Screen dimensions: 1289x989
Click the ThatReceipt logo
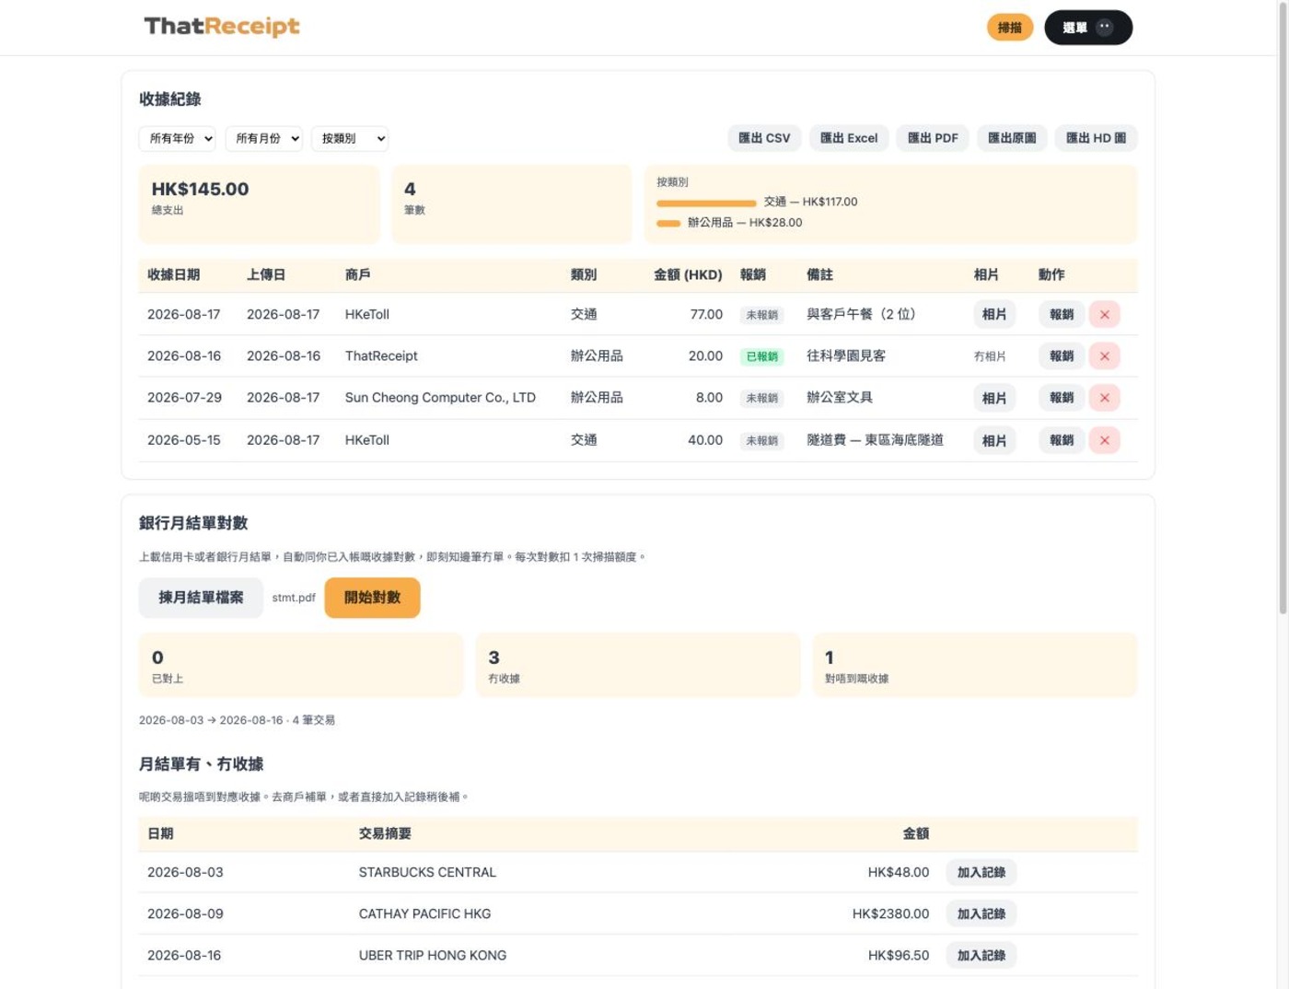pyautogui.click(x=222, y=27)
